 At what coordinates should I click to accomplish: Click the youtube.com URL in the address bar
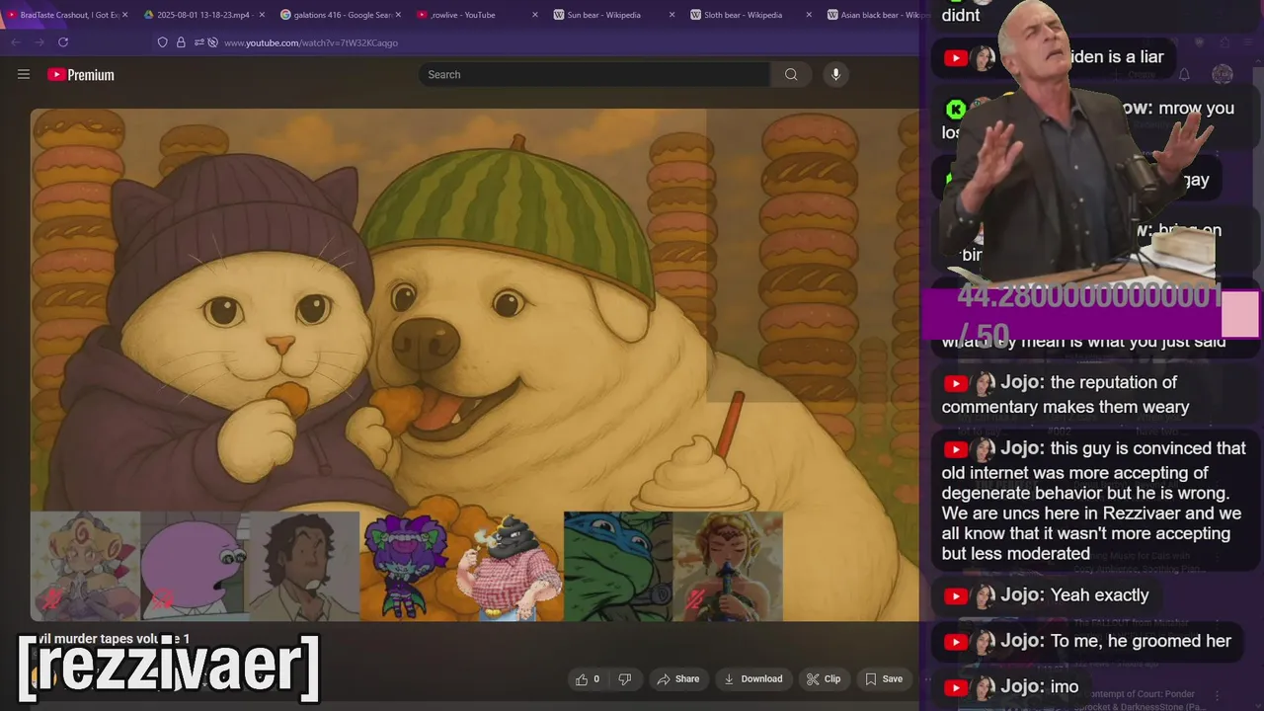(311, 42)
